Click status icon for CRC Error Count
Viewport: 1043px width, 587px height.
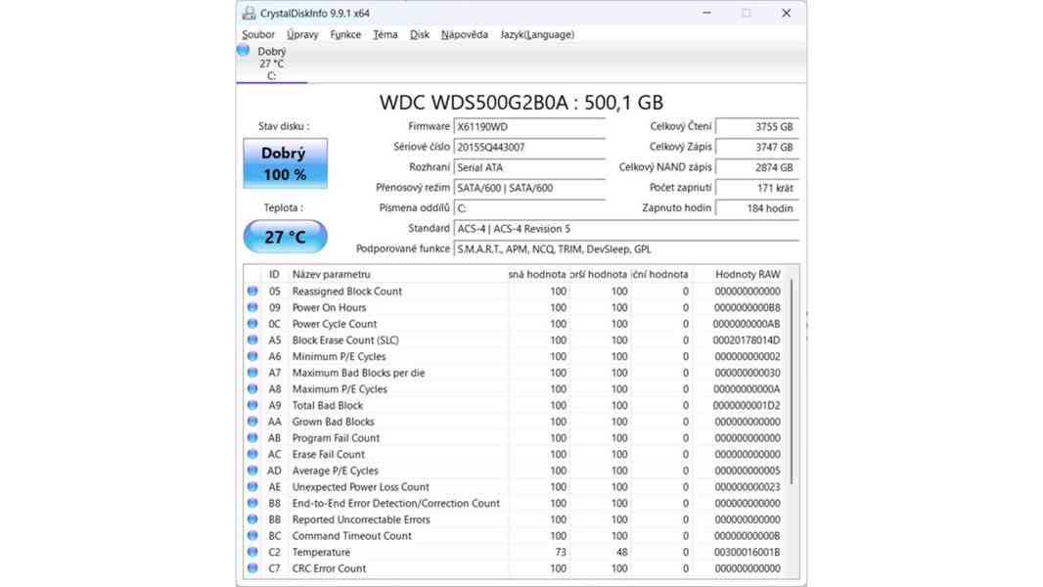point(252,567)
